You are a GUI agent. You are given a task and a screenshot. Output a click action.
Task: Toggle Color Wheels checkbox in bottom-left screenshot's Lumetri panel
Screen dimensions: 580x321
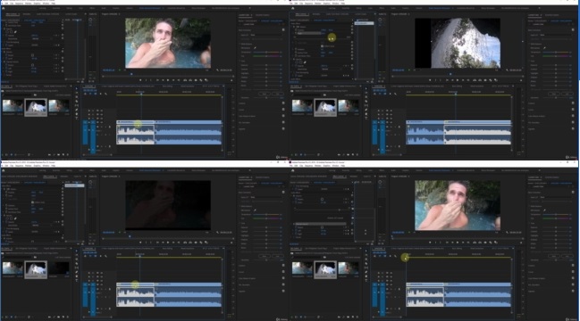pos(283,278)
